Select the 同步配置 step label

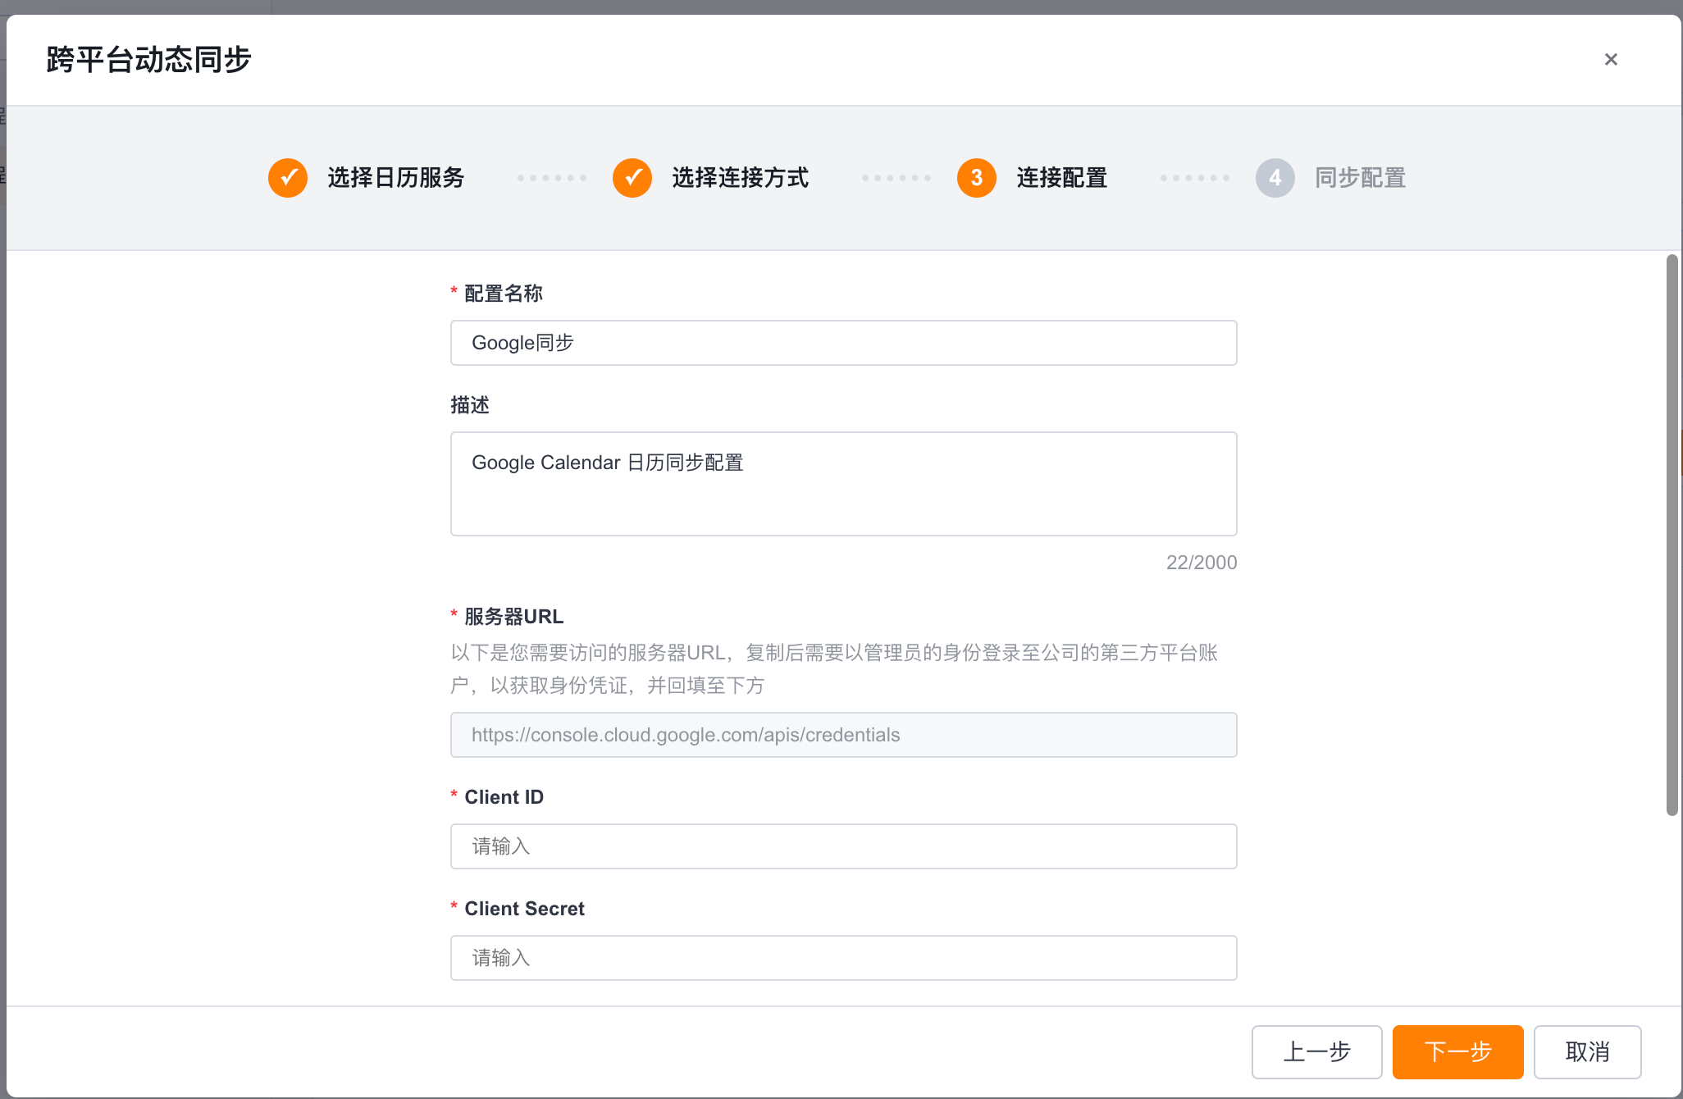pos(1361,178)
